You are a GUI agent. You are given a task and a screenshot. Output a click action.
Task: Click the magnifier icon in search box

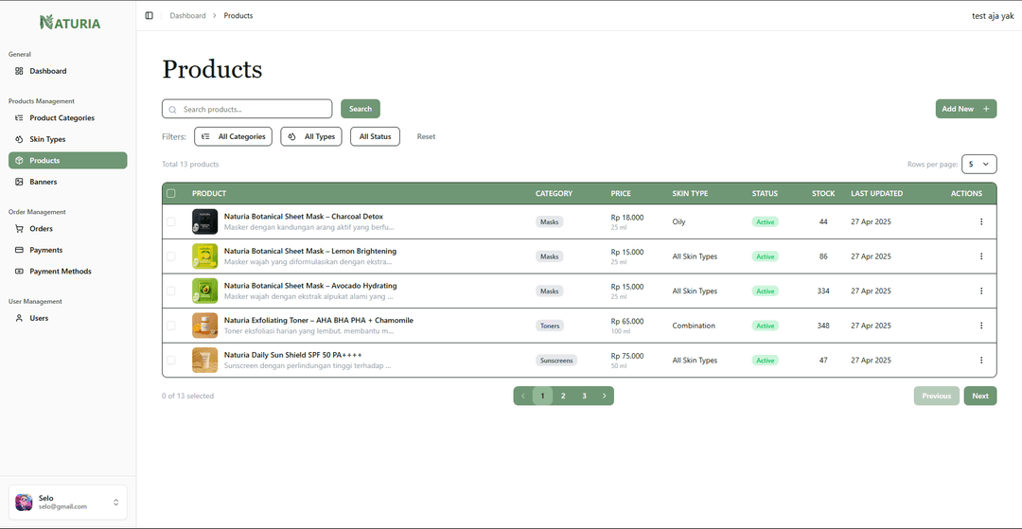click(x=173, y=110)
